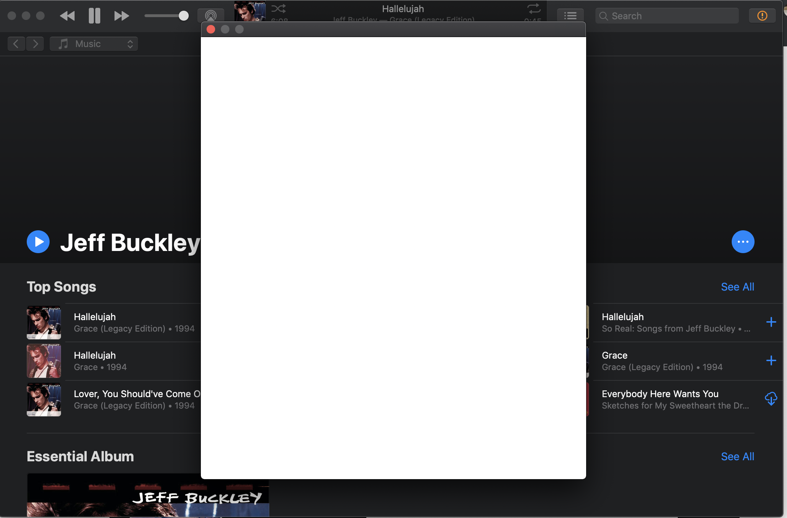Adjust the volume slider knob

[183, 16]
